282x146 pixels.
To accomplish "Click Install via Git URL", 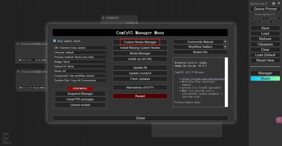I will [x=140, y=59].
